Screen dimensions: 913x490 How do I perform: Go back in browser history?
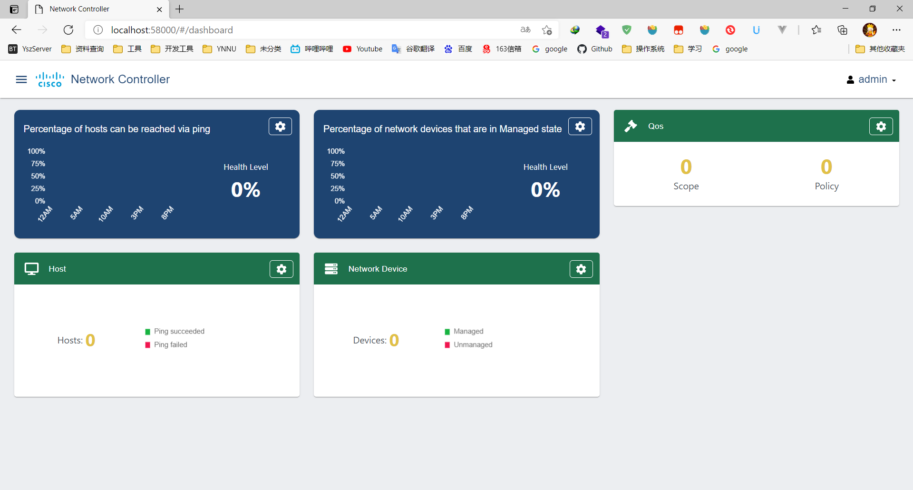[17, 30]
